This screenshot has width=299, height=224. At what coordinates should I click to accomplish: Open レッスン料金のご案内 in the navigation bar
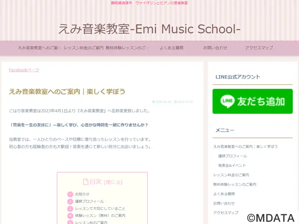pos(84,48)
